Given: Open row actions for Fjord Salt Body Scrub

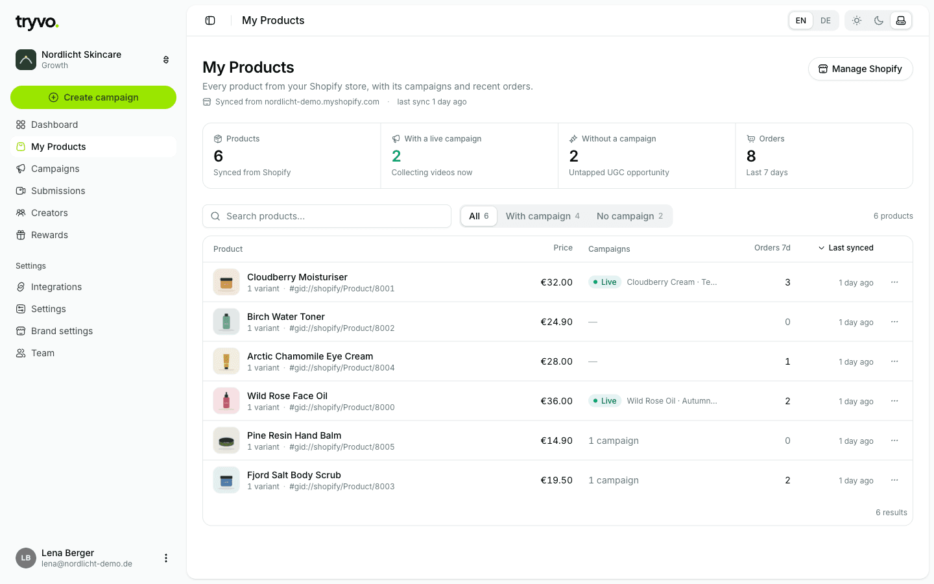Looking at the screenshot, I should [894, 480].
